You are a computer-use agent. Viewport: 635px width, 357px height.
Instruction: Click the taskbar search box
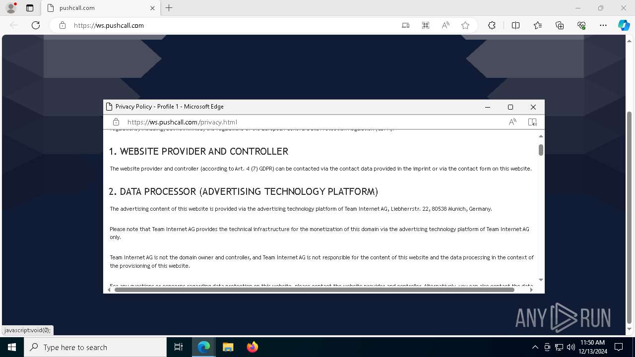(x=95, y=347)
